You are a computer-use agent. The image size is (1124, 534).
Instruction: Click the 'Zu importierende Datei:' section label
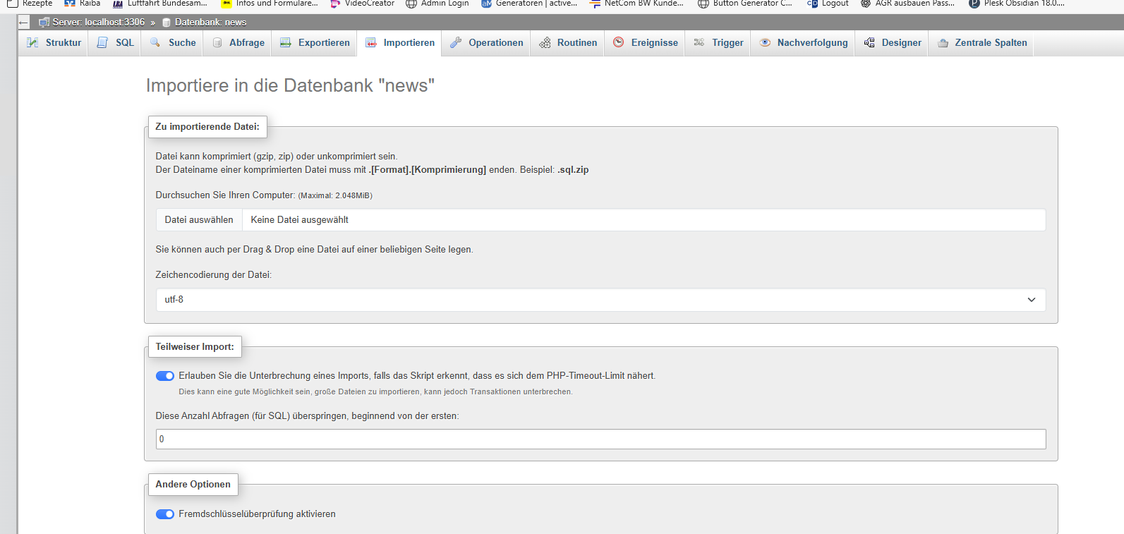(207, 127)
